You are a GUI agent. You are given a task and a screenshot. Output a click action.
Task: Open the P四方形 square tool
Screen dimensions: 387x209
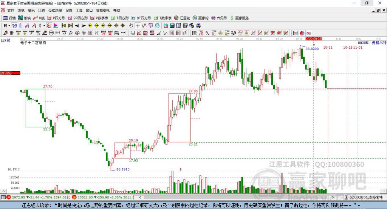56,18
